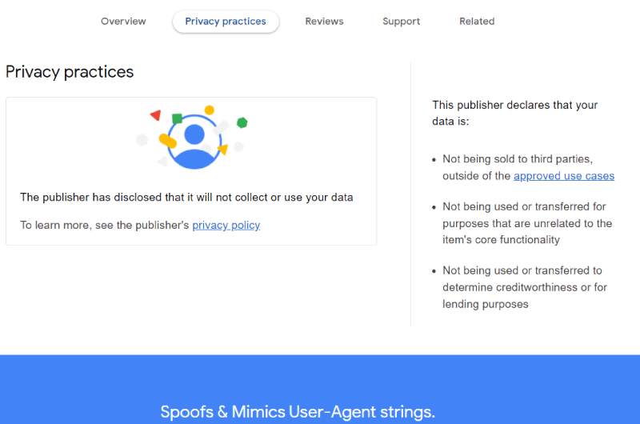
Task: Click the creditworthiness bullet item
Action: pyautogui.click(x=525, y=287)
